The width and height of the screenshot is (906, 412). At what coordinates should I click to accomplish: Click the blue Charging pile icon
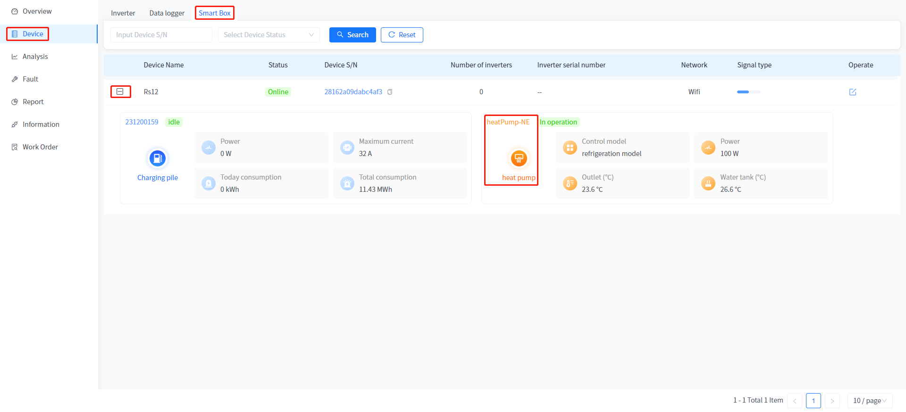click(x=158, y=158)
